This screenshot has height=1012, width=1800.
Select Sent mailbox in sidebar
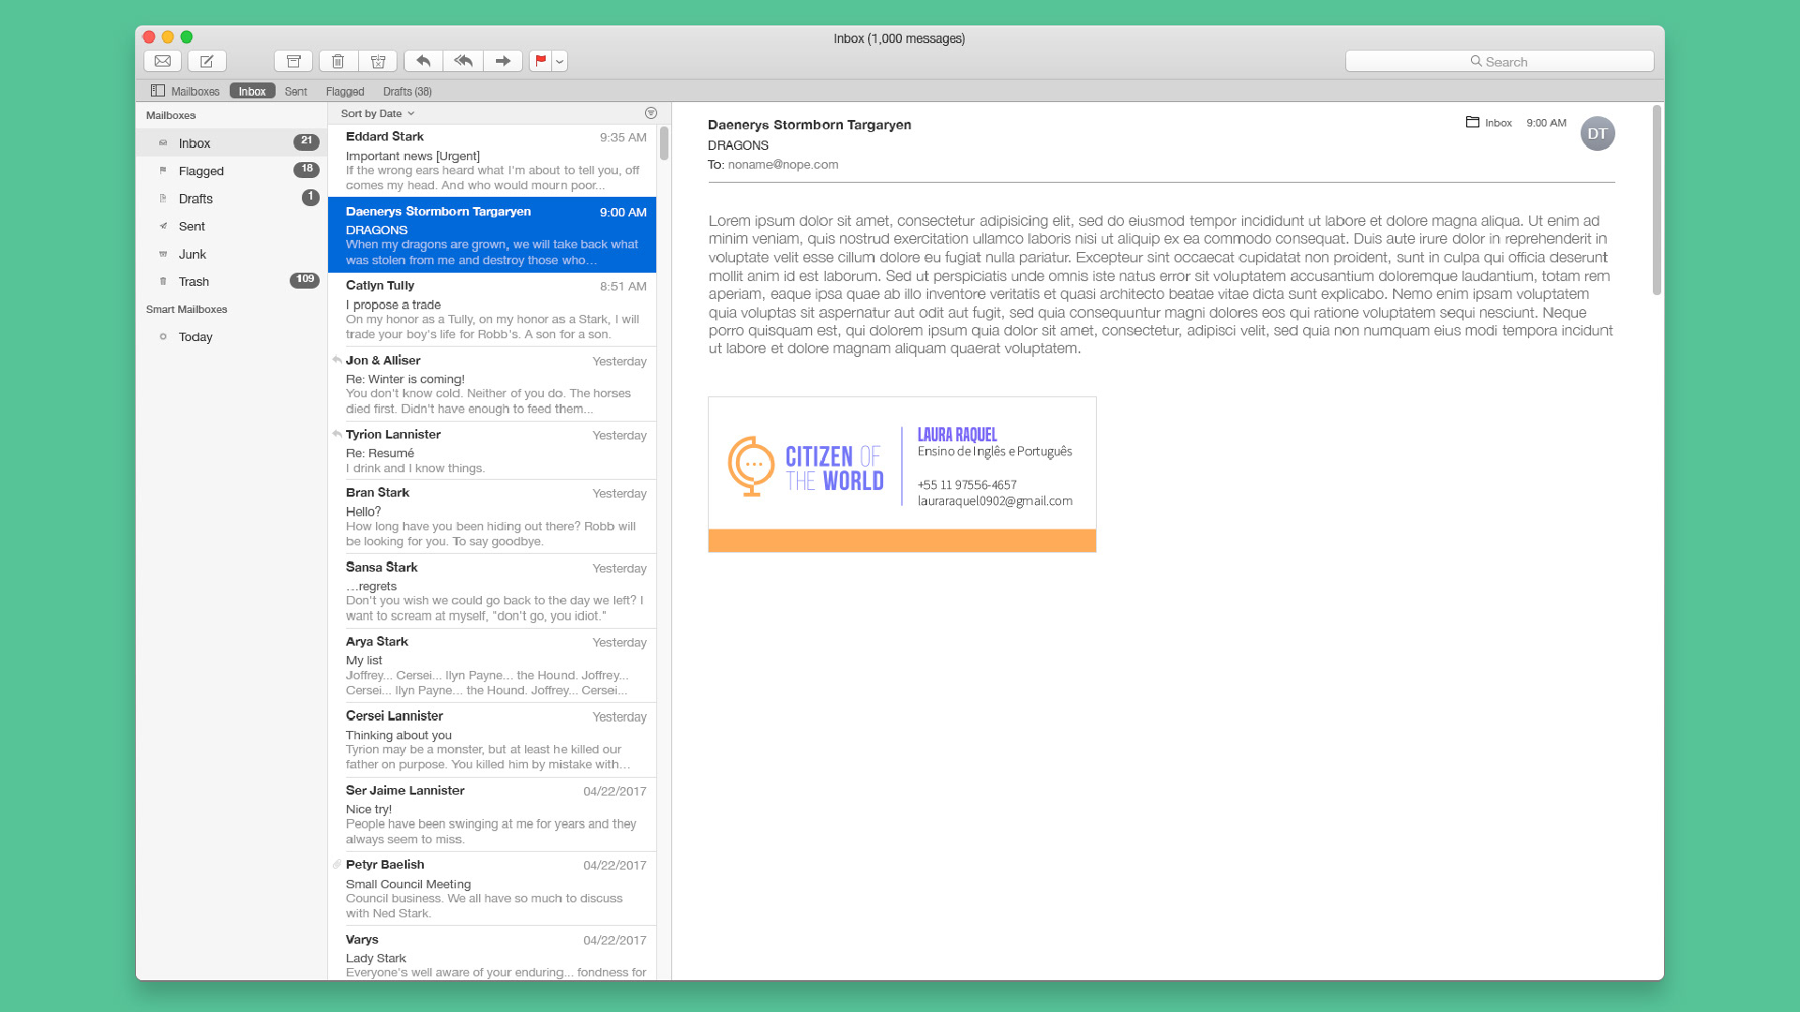[x=232, y=226]
